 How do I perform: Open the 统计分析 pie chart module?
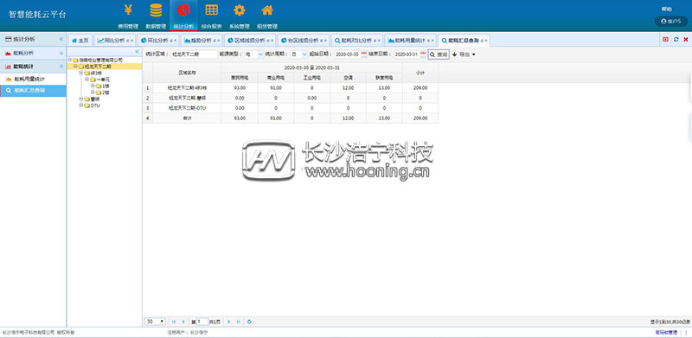coord(183,16)
